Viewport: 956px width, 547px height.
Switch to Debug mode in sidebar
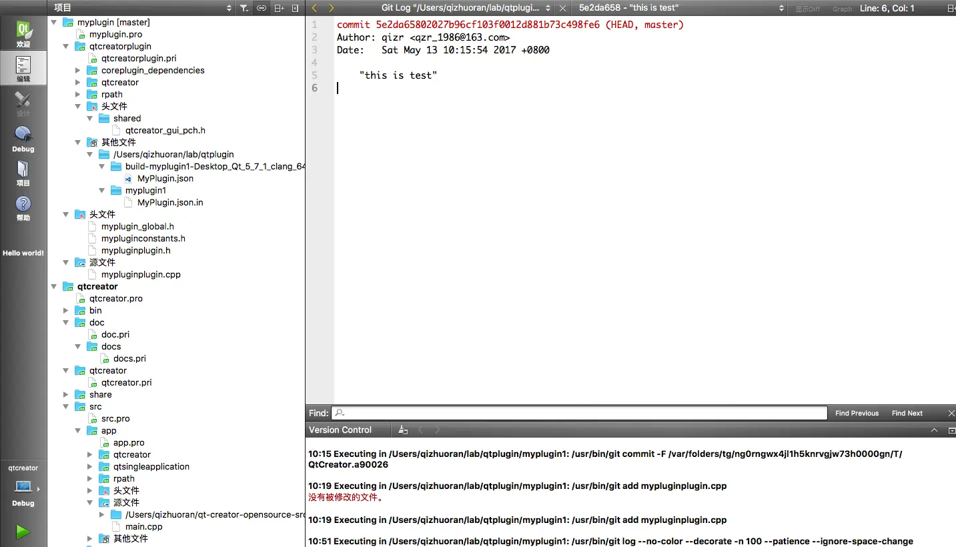[x=23, y=138]
